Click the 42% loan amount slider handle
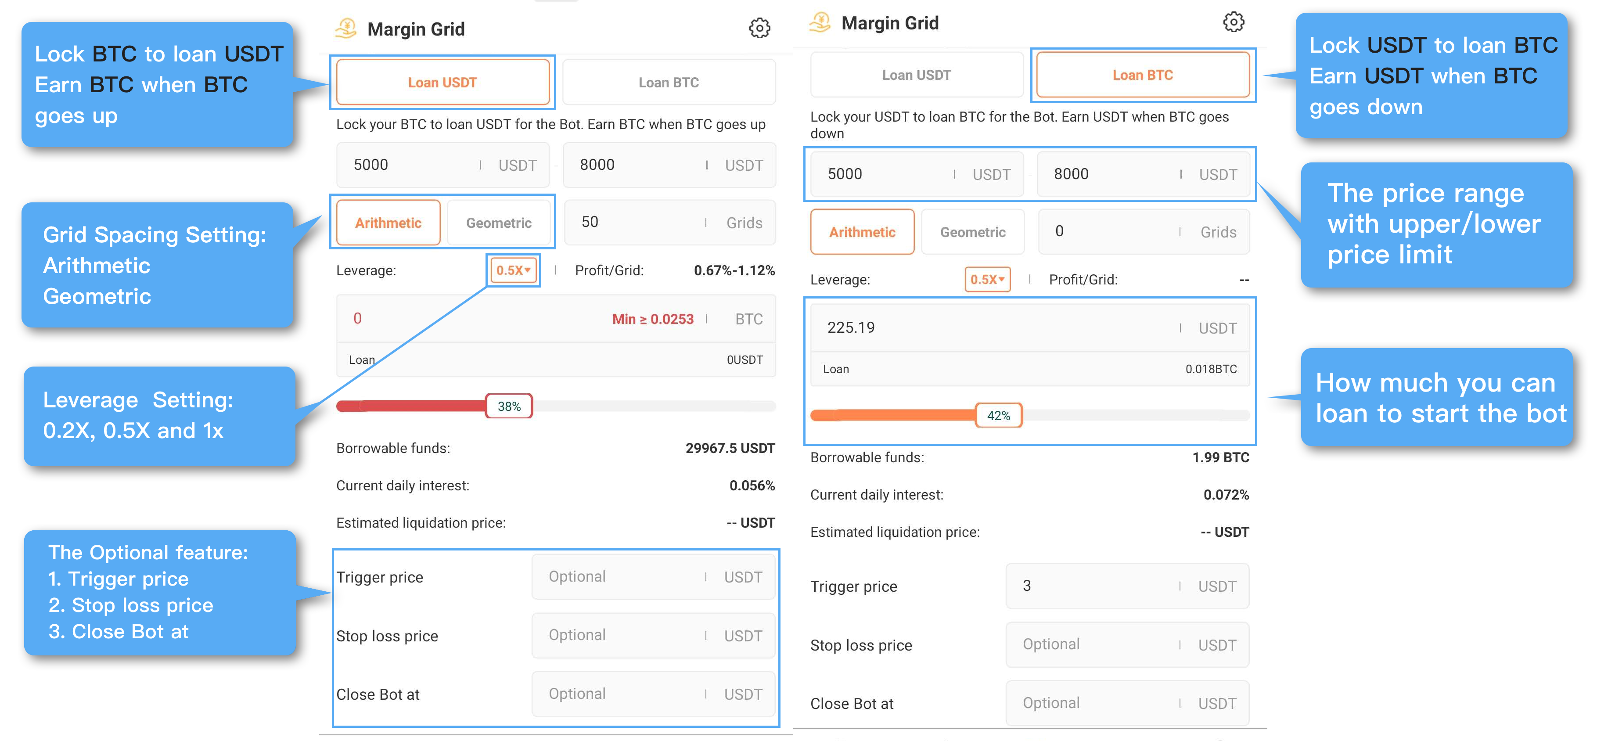This screenshot has height=741, width=1597. tap(998, 415)
